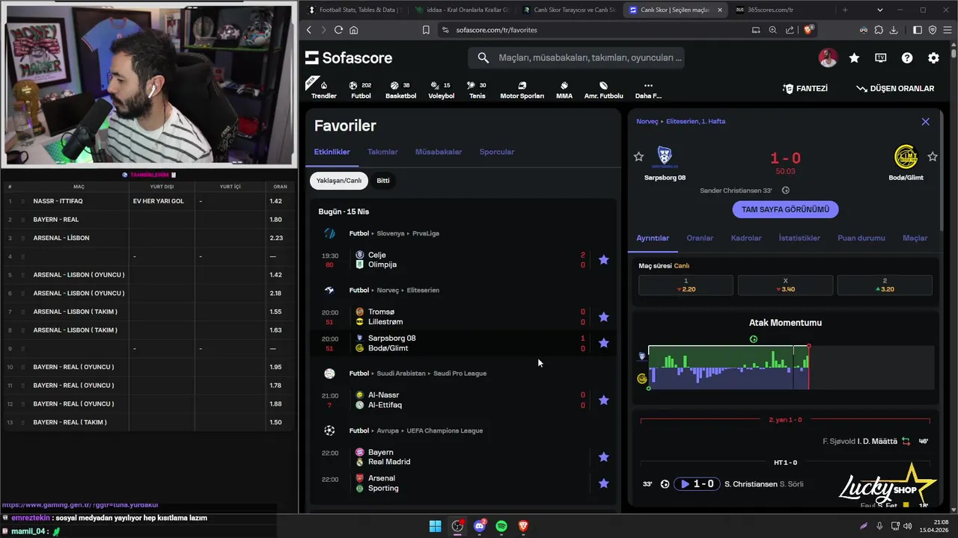Open the Motor Sporları category

522,89
